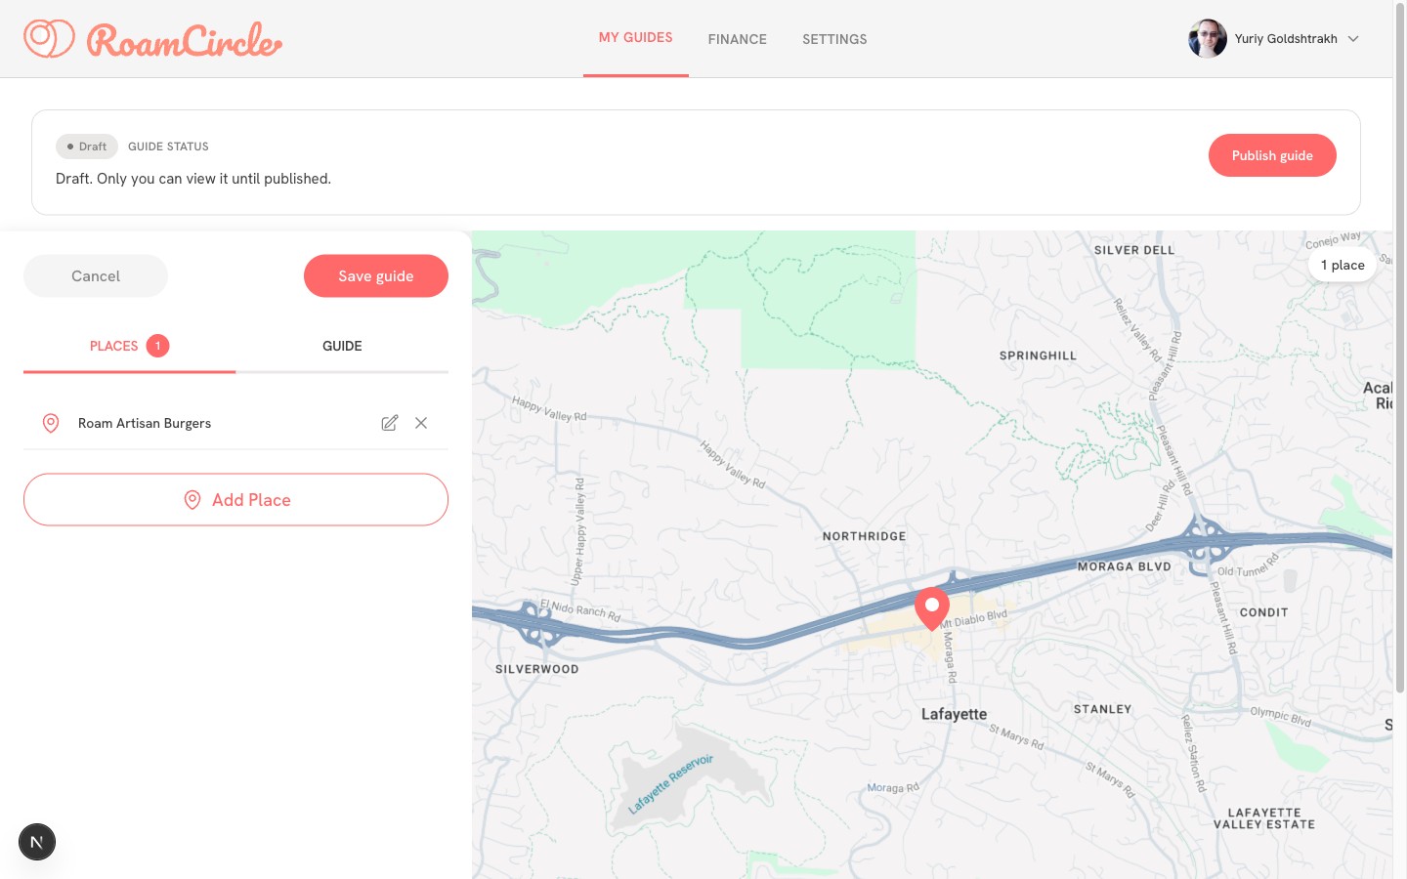The width and height of the screenshot is (1407, 879).
Task: Click the Lafayette Valley Estate map label
Action: click(1264, 818)
